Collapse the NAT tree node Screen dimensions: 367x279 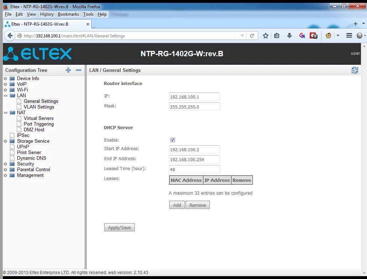tap(5, 113)
